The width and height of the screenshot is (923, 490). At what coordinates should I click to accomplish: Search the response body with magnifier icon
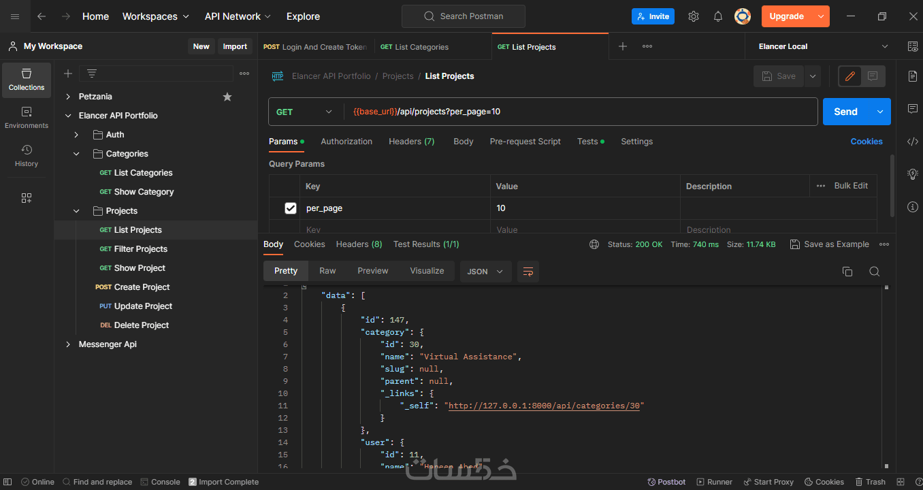[875, 272]
